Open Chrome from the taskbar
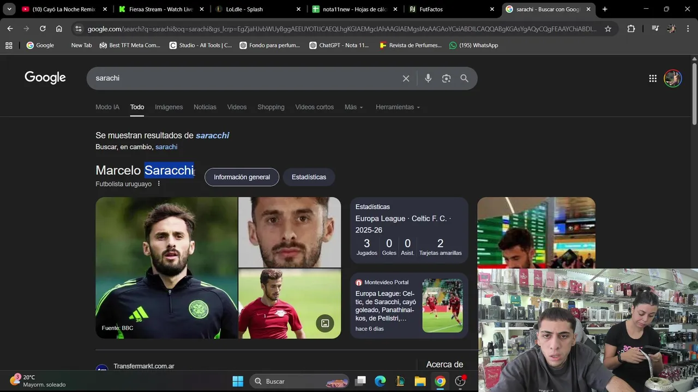 (x=440, y=381)
